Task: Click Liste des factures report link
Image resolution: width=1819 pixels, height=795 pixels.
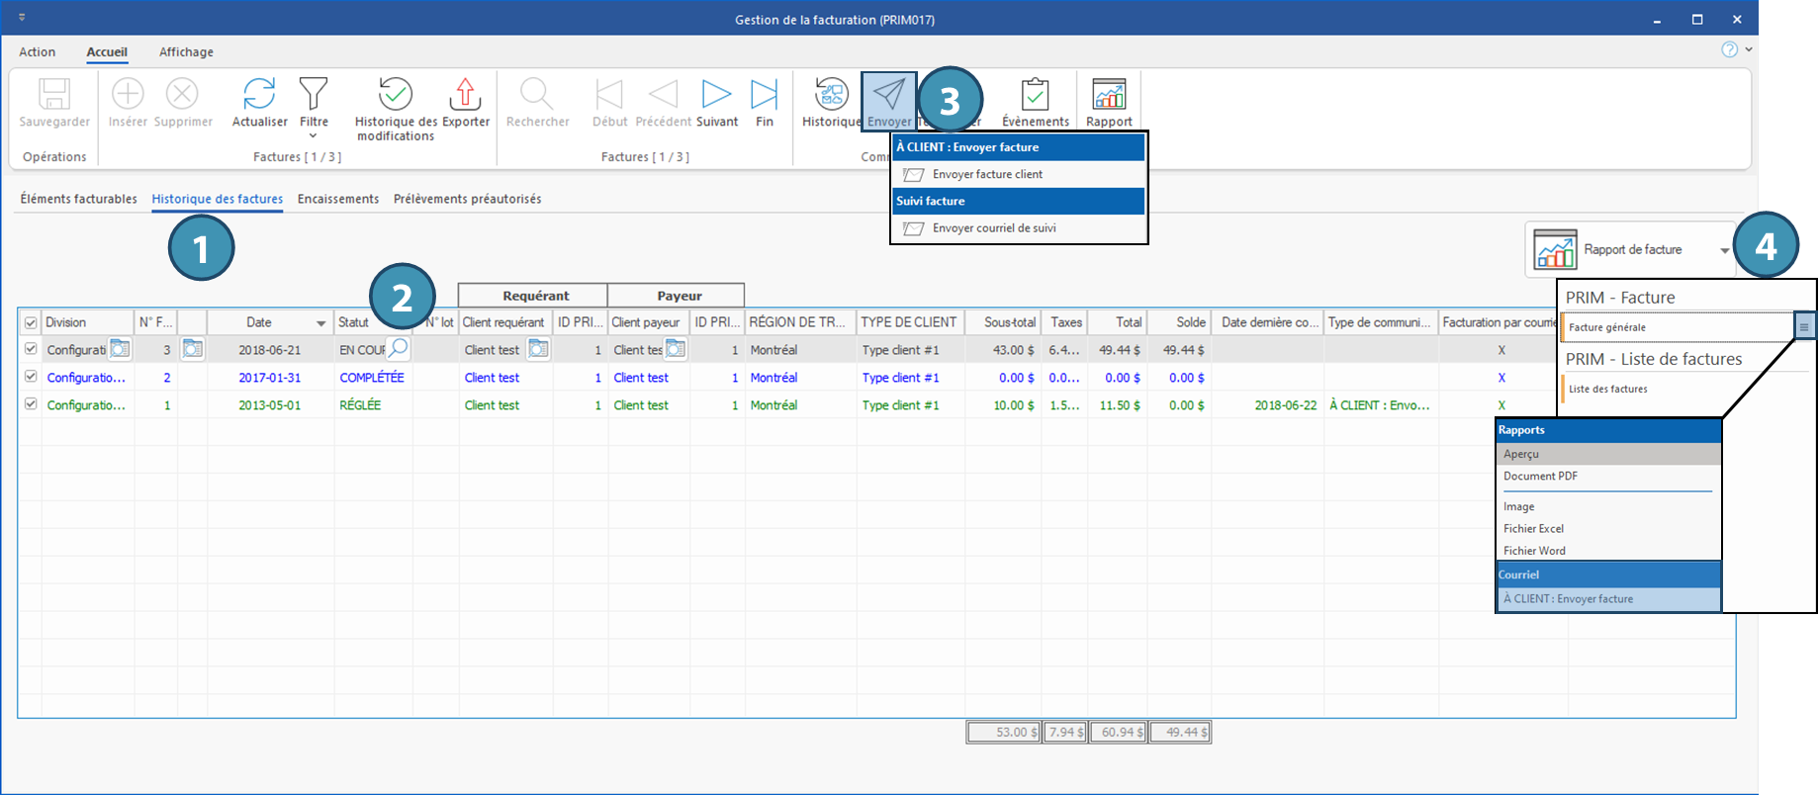Action: (x=1607, y=389)
